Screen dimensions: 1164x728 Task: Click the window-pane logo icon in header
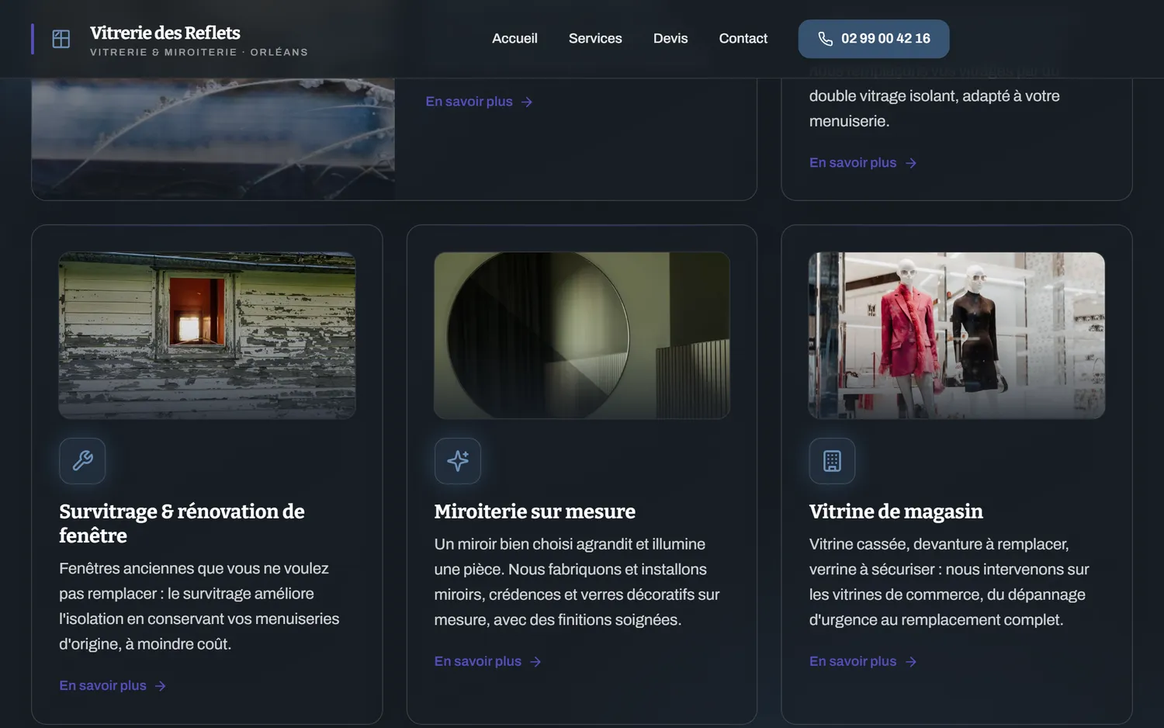[61, 39]
